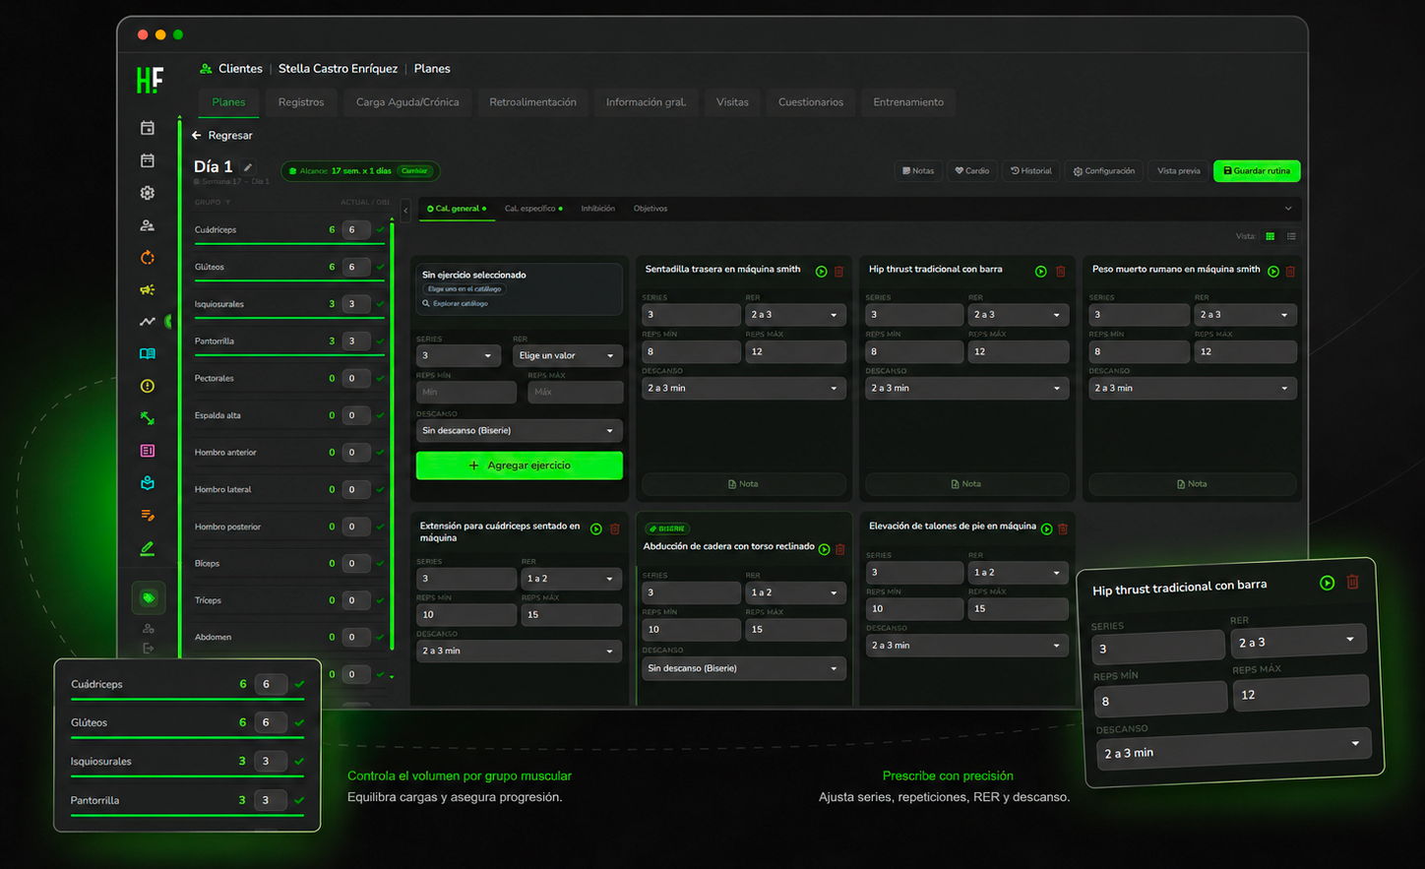Collapse the muscle group panel with left chevron
This screenshot has height=869, width=1425.
pyautogui.click(x=405, y=210)
